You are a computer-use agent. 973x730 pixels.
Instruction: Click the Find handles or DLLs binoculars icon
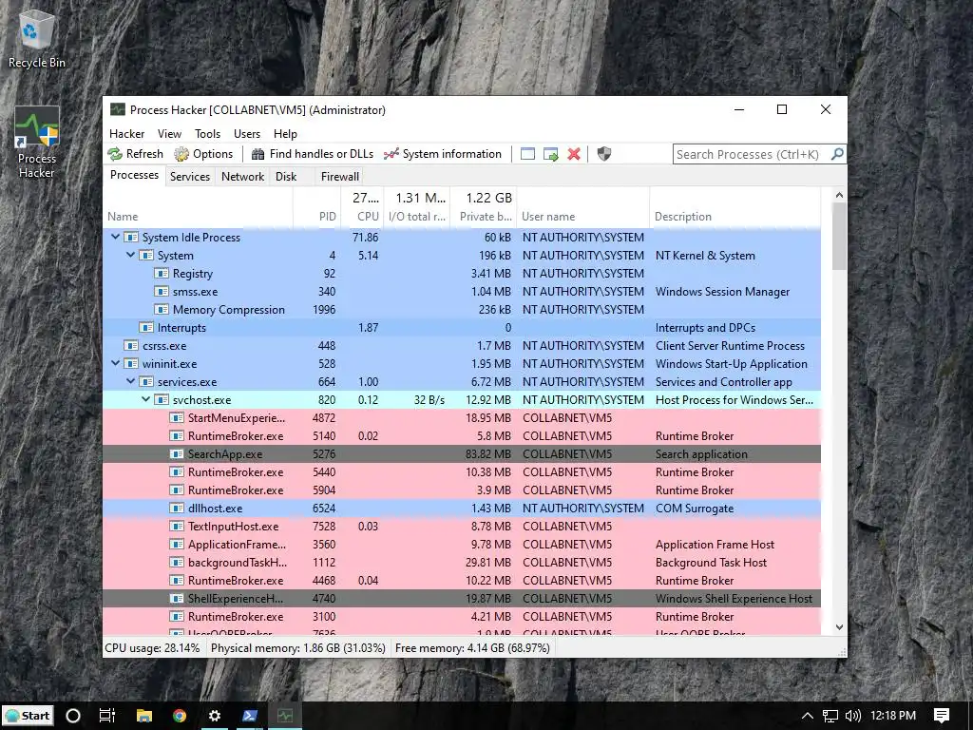[x=258, y=154]
